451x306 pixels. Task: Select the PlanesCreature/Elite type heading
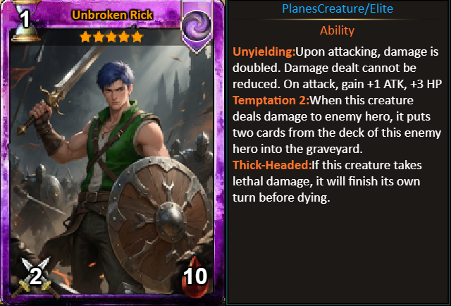point(338,8)
